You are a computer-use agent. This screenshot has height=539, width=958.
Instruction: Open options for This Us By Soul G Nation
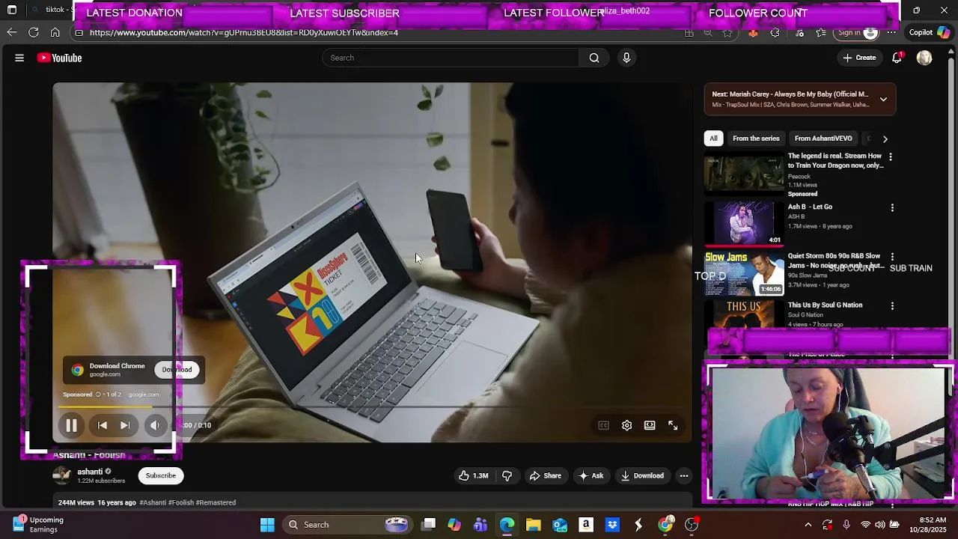tap(892, 306)
